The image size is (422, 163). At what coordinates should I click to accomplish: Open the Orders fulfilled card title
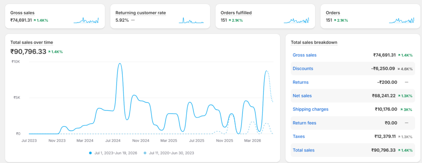point(236,13)
